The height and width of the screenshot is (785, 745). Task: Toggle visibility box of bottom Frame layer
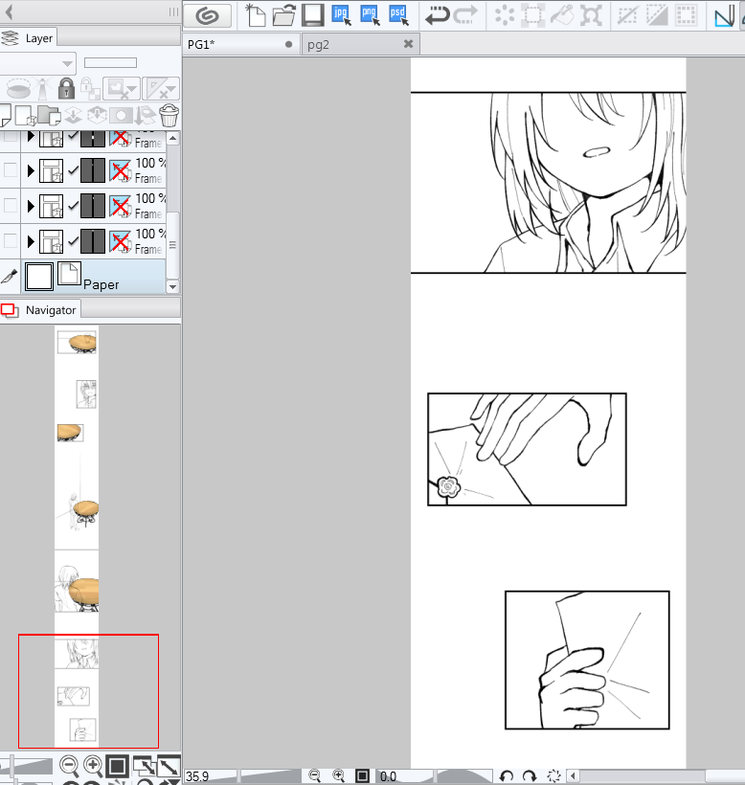10,241
